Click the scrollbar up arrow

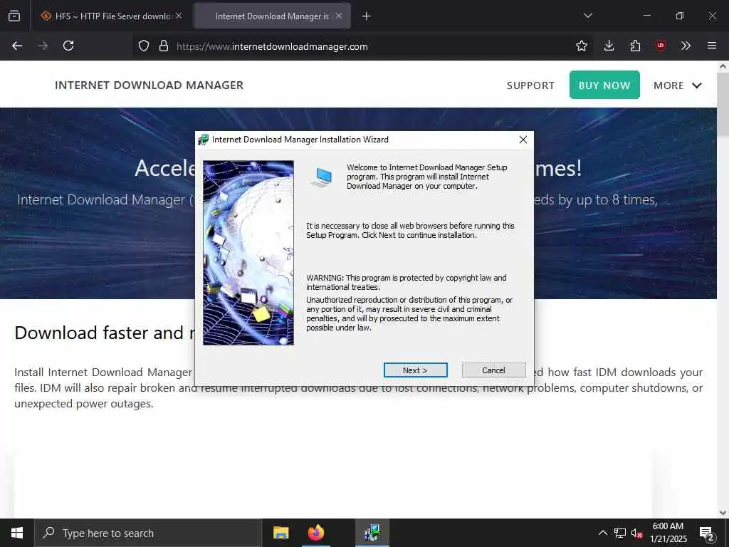pyautogui.click(x=723, y=66)
